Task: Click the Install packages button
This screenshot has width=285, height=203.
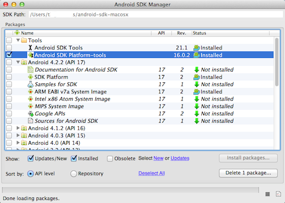Action: [248, 158]
